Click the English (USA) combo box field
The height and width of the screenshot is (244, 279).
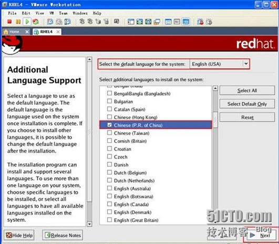point(220,64)
